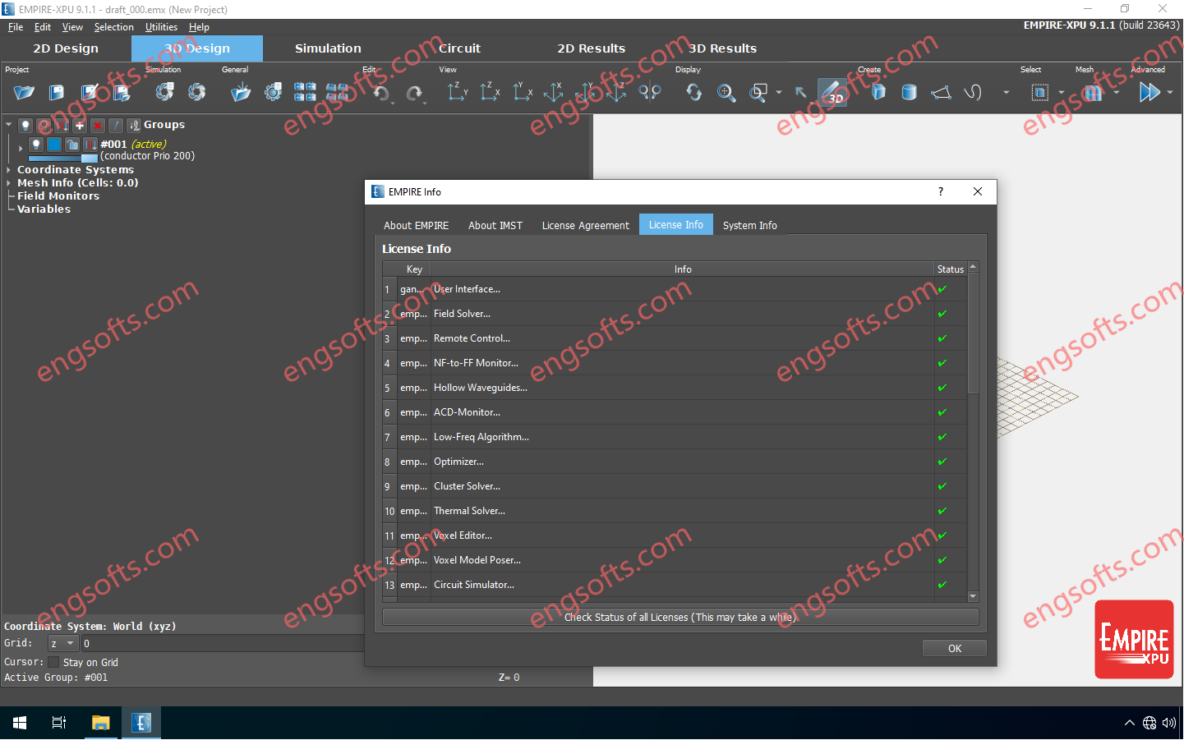Collapse the Groups section arrow
1184x740 pixels.
point(8,125)
